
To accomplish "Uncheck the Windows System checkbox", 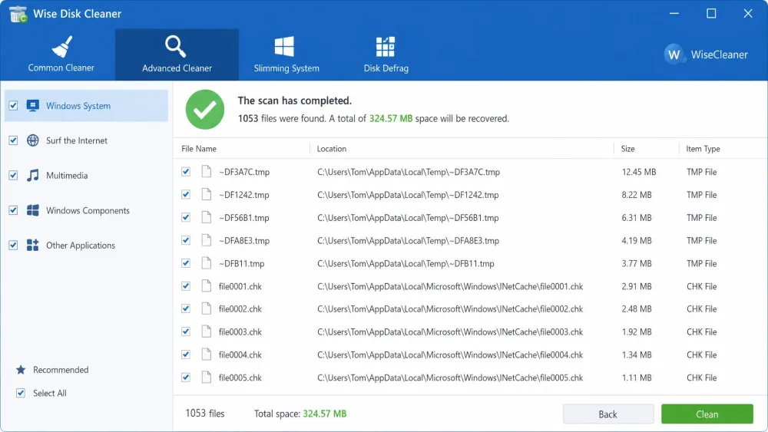I will (x=13, y=106).
